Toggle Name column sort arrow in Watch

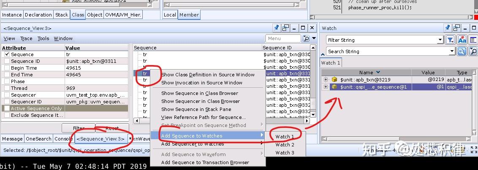pyautogui.click(x=378, y=73)
